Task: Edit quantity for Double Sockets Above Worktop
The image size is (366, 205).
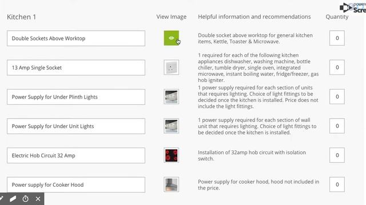Action: pos(337,38)
